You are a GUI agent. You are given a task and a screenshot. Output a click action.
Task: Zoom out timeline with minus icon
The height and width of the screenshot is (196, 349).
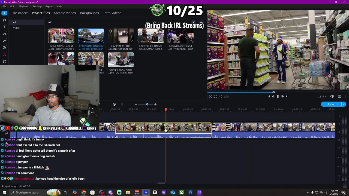(x=136, y=104)
